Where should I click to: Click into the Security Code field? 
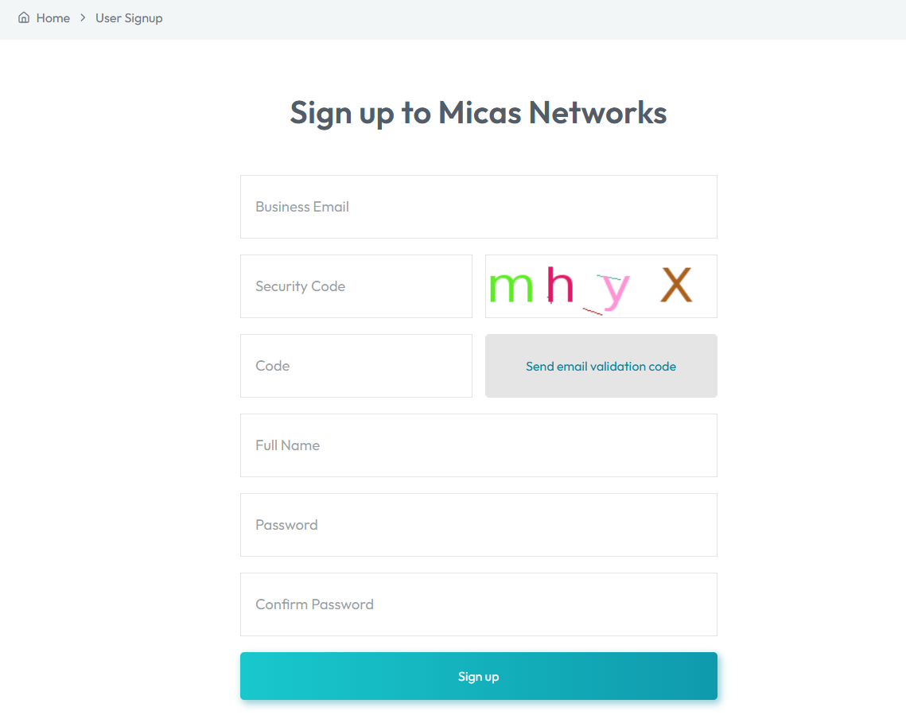pos(356,286)
